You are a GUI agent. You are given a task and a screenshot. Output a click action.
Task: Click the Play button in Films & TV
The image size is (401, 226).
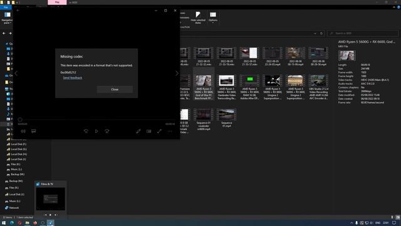pyautogui.click(x=96, y=131)
